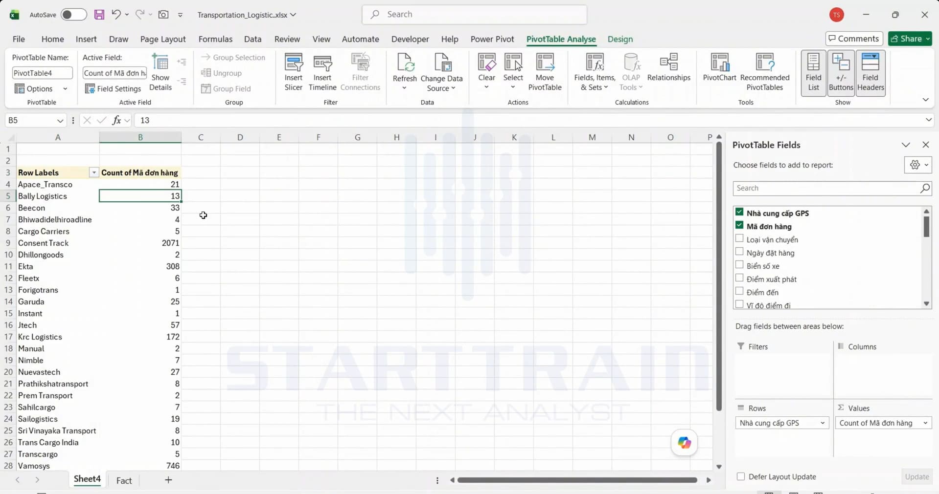Switch to the Fact sheet tab
939x494 pixels.
124,480
